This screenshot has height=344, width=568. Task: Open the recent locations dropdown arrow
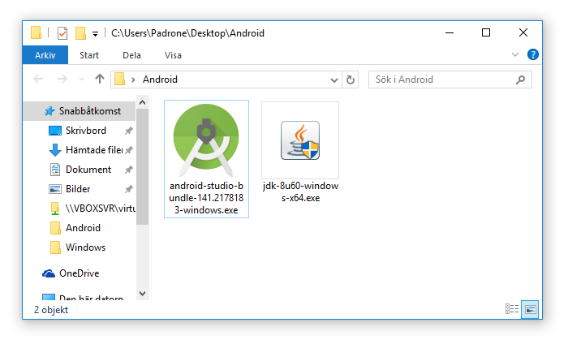point(81,80)
